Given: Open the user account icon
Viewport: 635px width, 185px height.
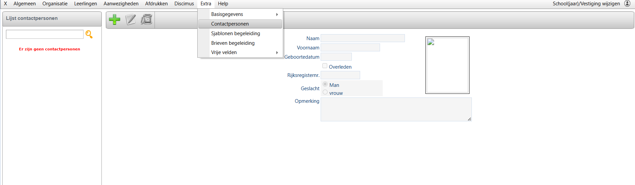Looking at the screenshot, I should [627, 4].
